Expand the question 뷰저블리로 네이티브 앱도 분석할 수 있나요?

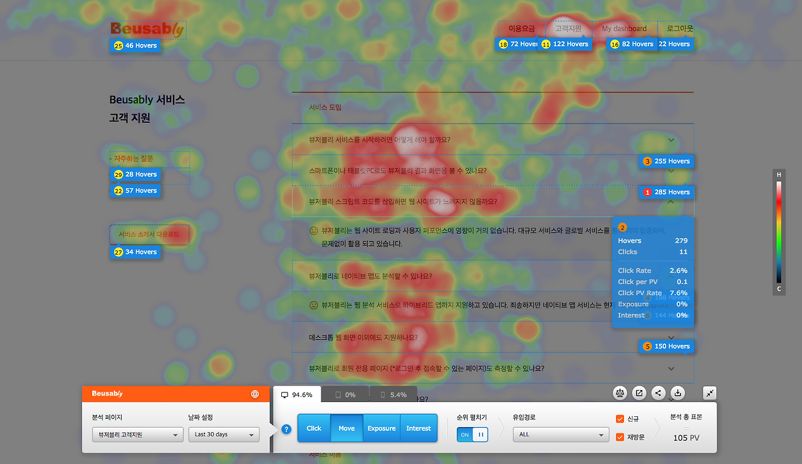(493, 276)
